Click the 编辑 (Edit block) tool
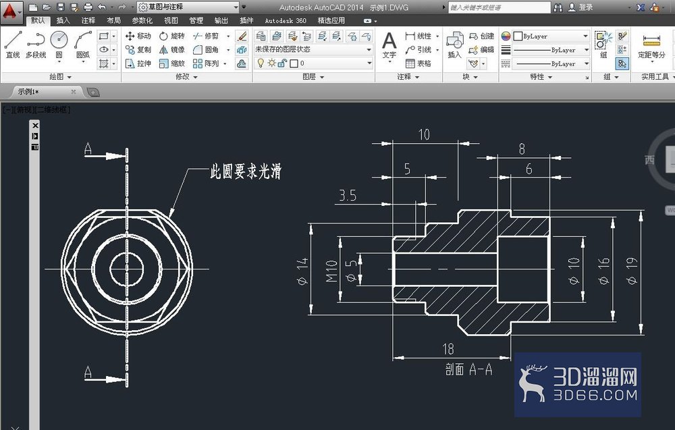 click(x=482, y=49)
